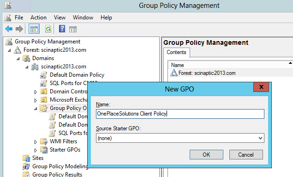Screen dimensions: 293x177
Task: Click the Back arrow toolbar icon
Action: point(9,29)
